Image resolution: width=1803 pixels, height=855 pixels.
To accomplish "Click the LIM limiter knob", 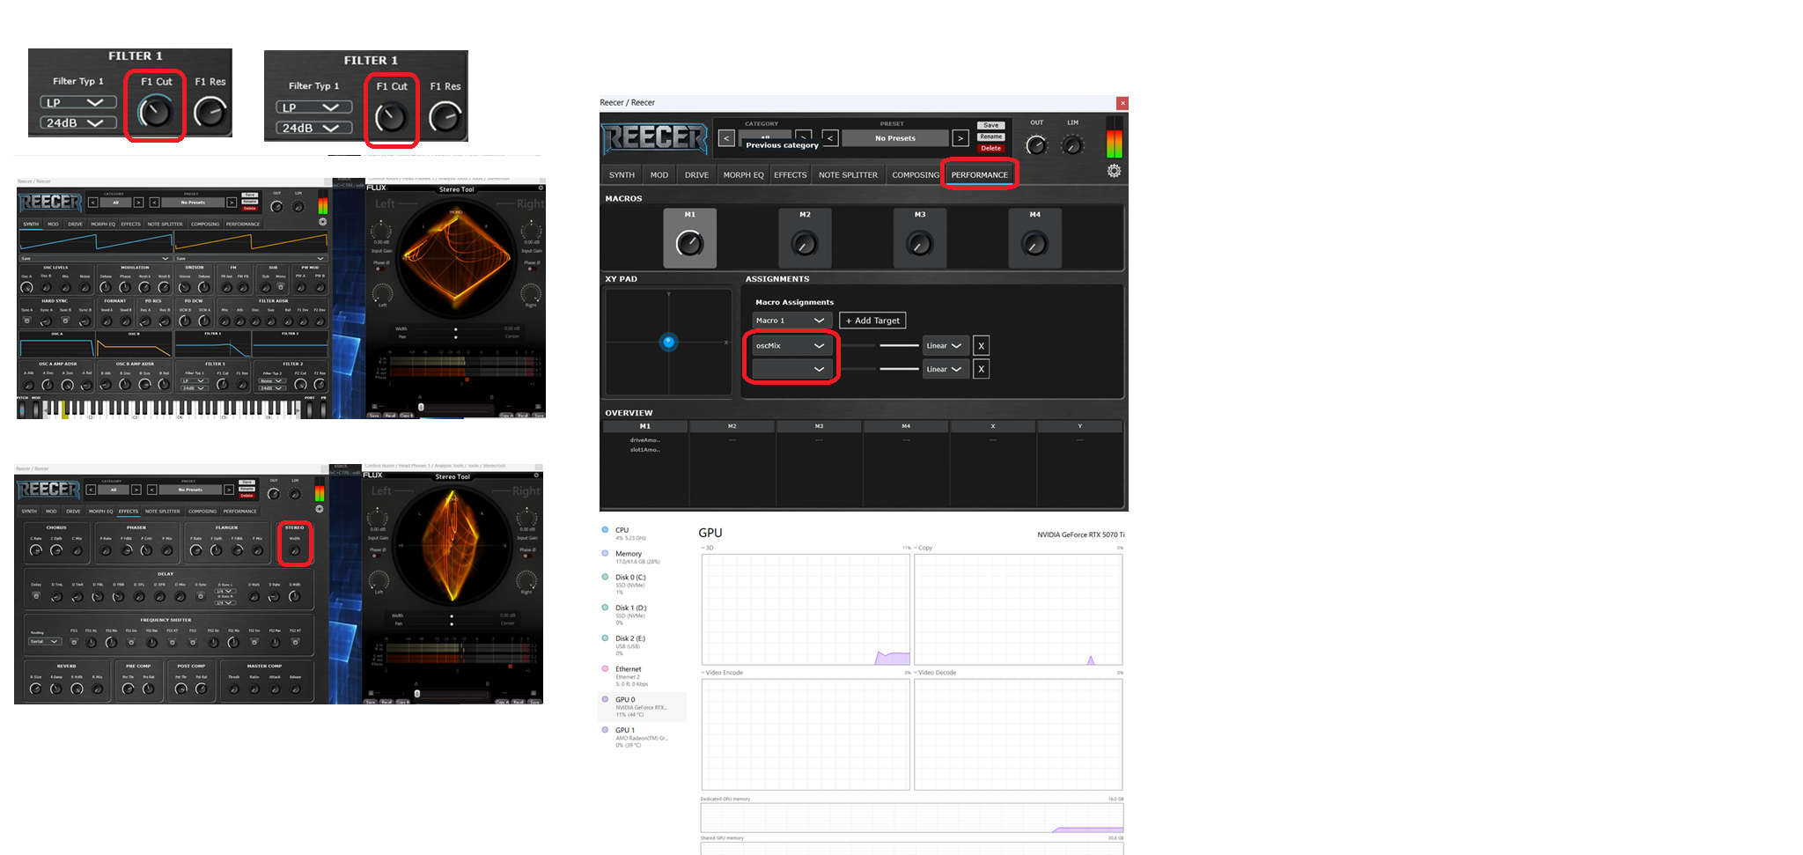I will point(1072,145).
